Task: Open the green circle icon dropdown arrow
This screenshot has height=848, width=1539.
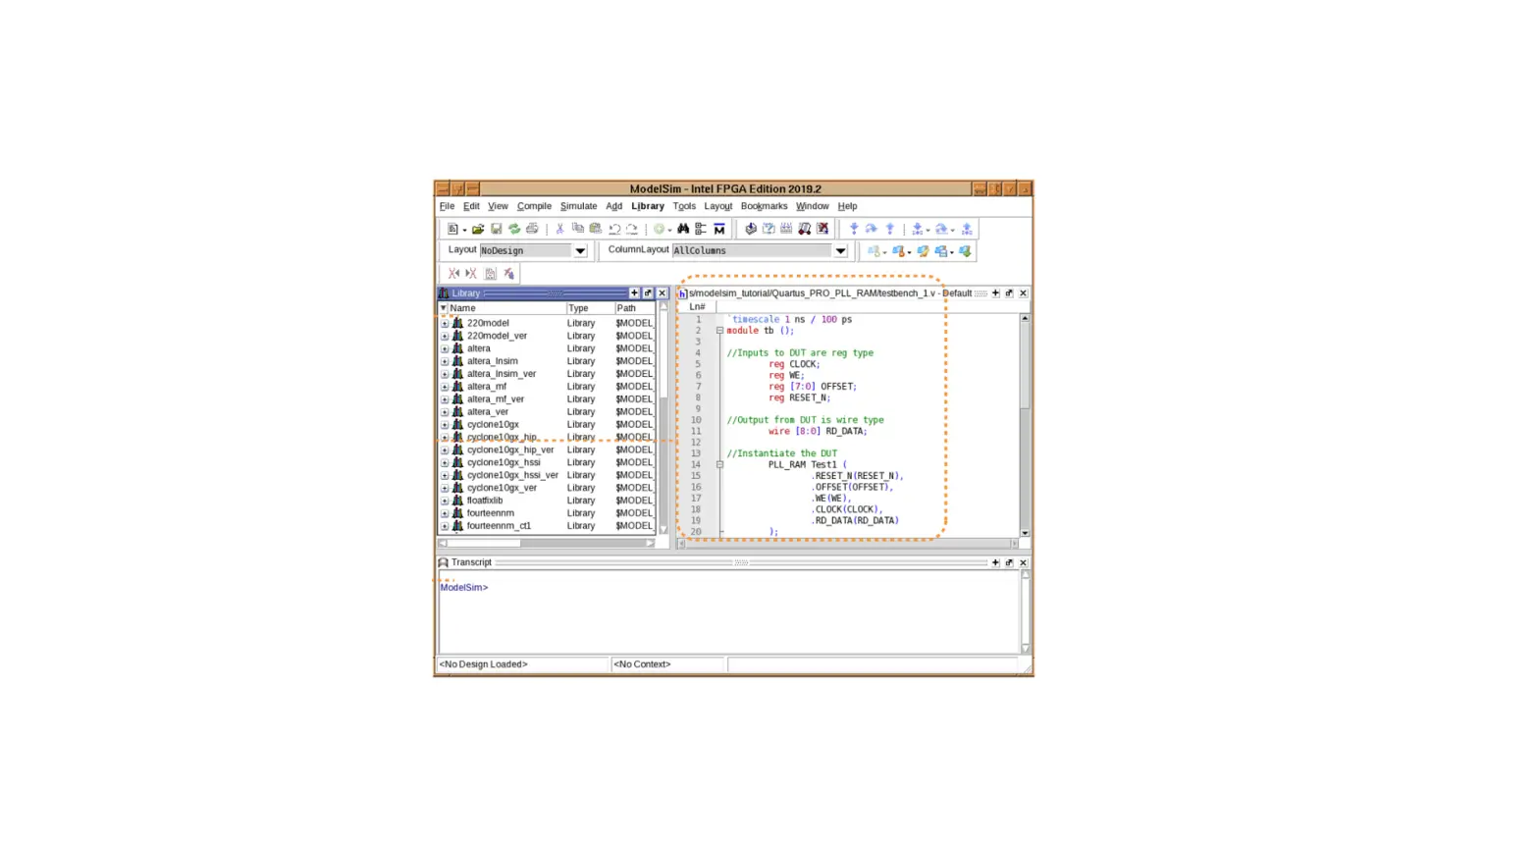Action: (x=669, y=230)
